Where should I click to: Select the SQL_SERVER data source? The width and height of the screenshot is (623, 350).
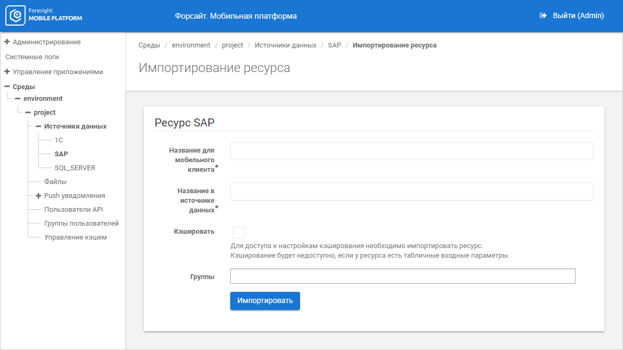tap(75, 168)
